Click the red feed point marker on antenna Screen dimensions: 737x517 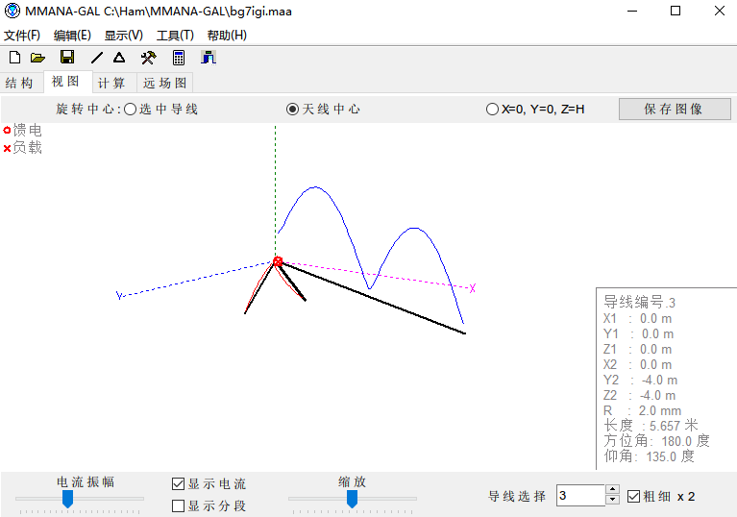(278, 261)
